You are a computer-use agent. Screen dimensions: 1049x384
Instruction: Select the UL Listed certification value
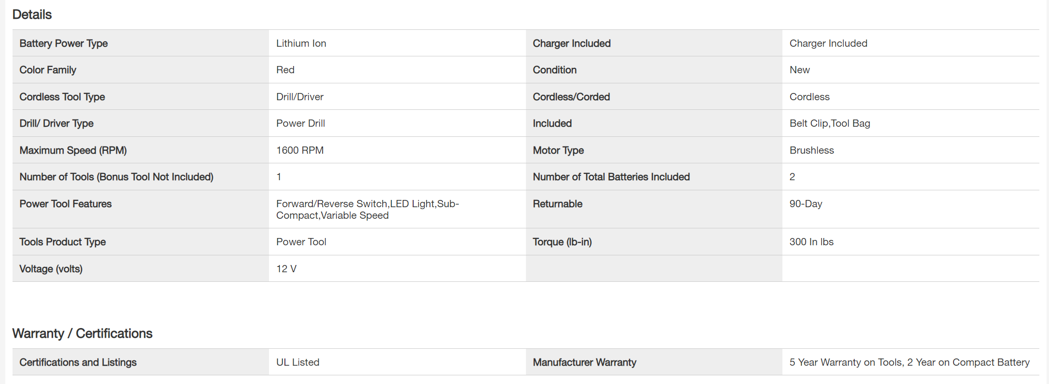tap(297, 362)
